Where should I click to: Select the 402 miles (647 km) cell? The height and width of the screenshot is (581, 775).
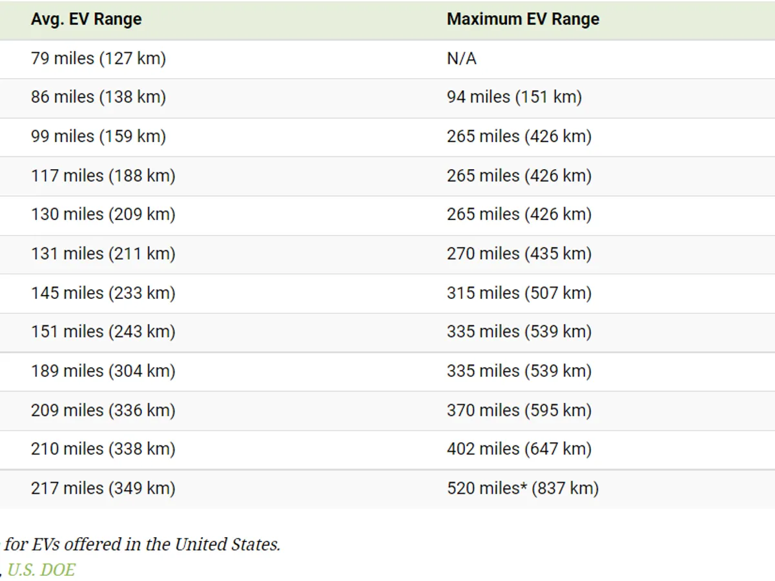click(519, 449)
